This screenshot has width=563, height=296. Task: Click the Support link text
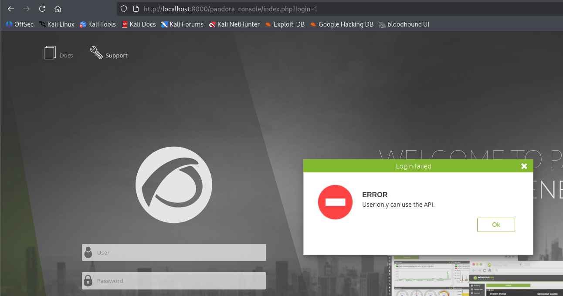[x=116, y=55]
